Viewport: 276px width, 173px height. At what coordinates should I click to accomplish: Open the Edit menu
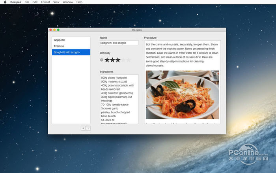[35, 2]
